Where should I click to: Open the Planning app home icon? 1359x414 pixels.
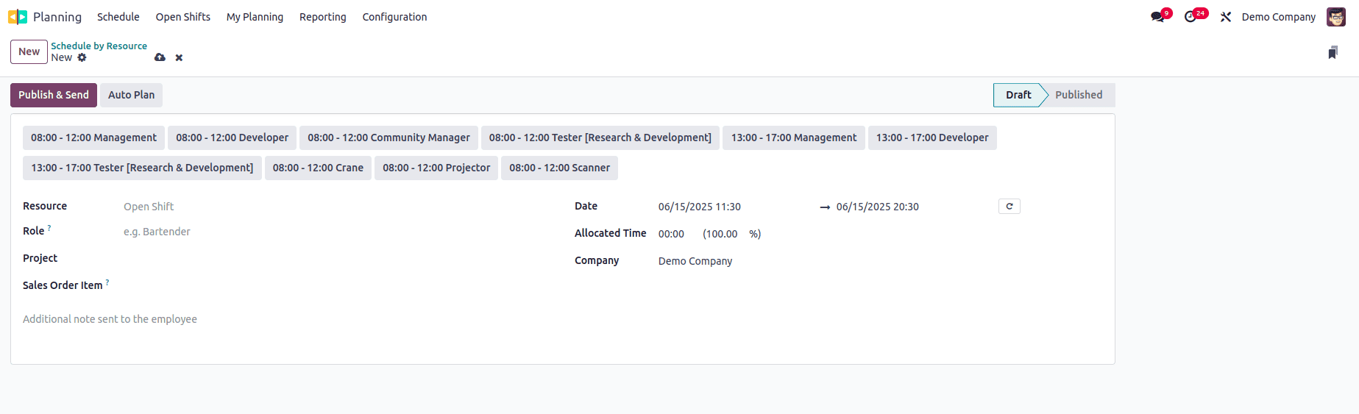pos(18,17)
